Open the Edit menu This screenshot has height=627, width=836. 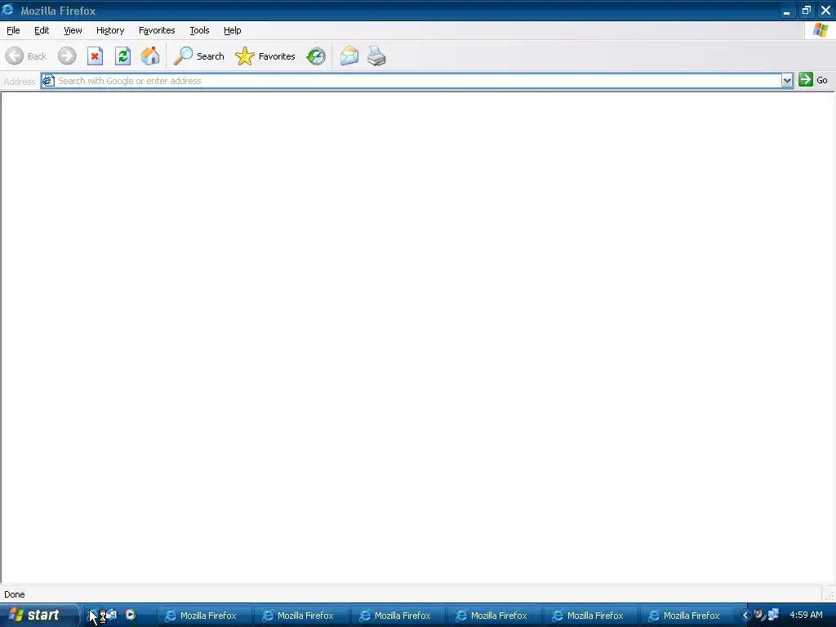pyautogui.click(x=42, y=30)
